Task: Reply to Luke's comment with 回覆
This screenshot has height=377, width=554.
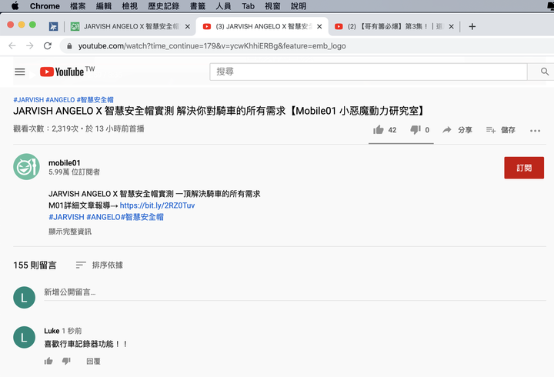Action: (x=93, y=361)
